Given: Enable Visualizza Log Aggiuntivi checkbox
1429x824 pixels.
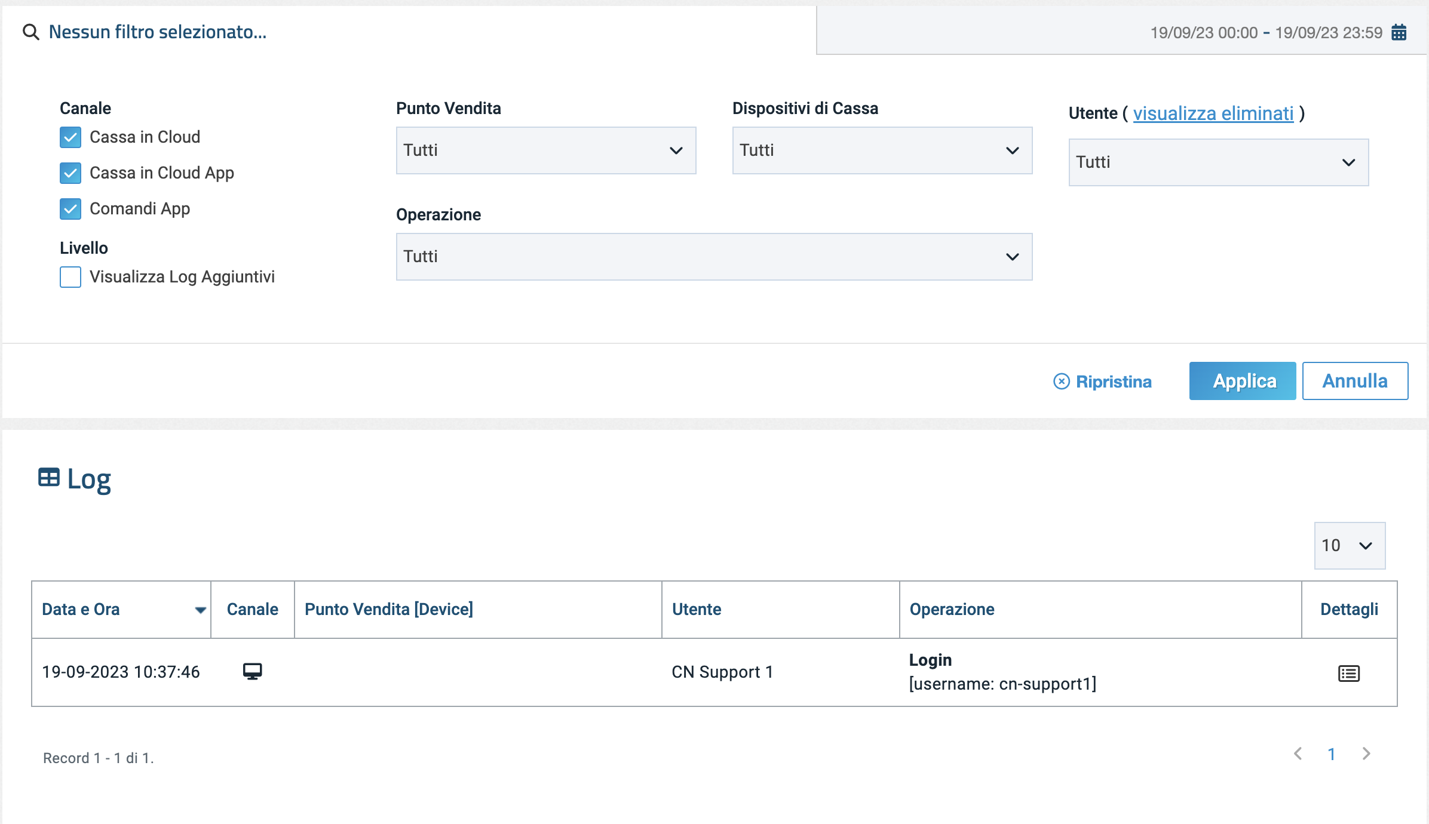Looking at the screenshot, I should click(x=70, y=277).
